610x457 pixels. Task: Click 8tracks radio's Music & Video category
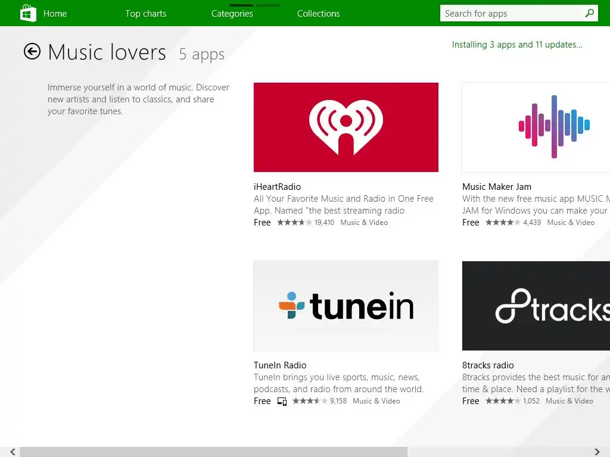[569, 400]
